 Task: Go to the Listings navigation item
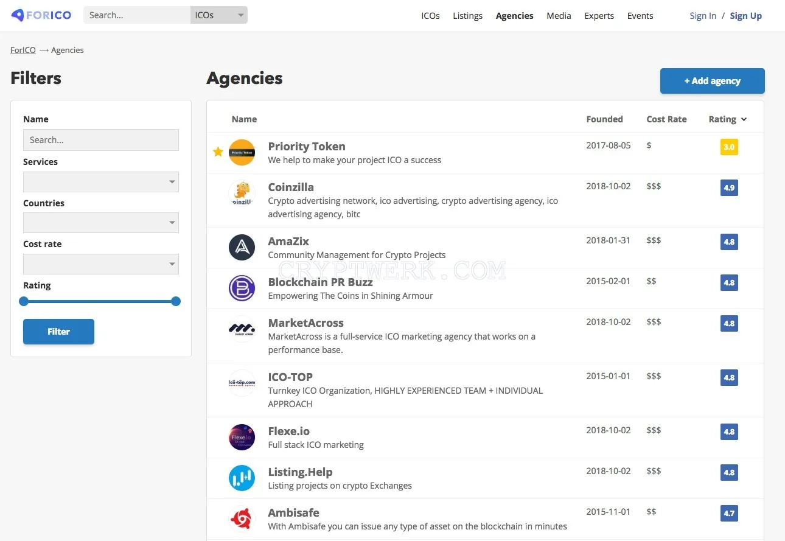(467, 16)
